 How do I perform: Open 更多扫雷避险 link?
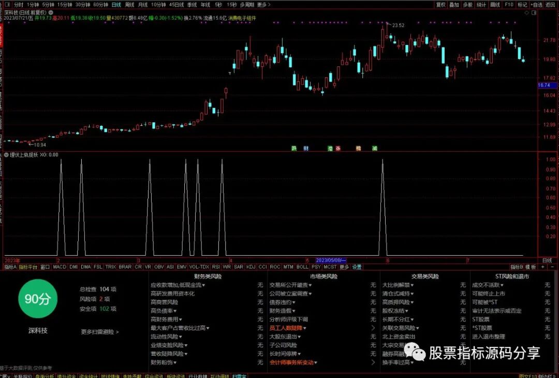(99, 331)
